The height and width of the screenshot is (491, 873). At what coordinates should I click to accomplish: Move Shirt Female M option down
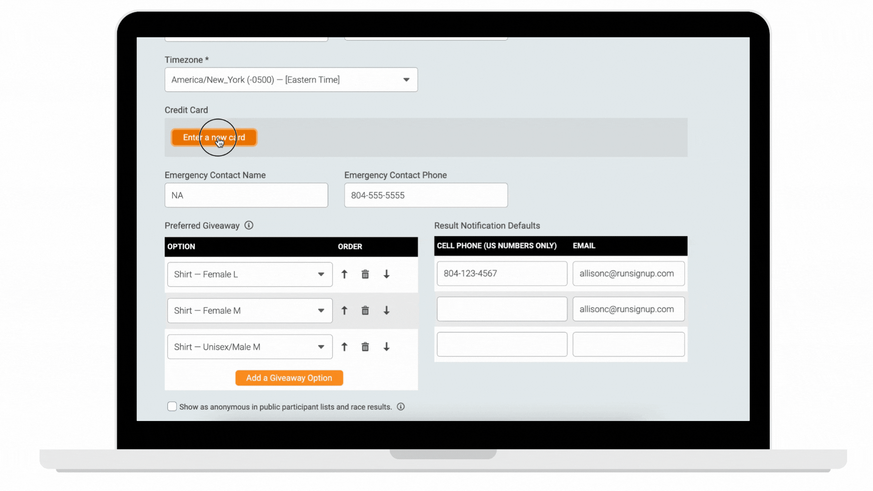[386, 311]
